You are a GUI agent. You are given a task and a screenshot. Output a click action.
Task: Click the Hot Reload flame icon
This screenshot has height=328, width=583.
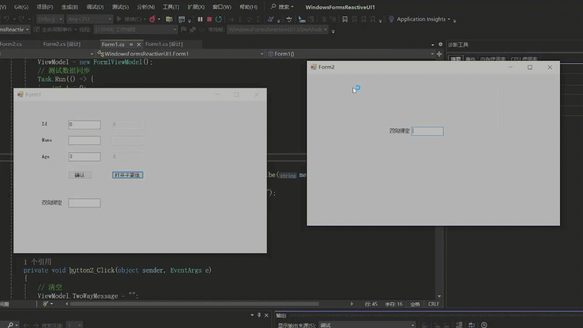pos(152,19)
